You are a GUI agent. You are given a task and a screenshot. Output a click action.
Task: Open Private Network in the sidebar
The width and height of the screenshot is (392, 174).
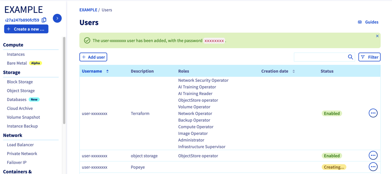tap(22, 154)
